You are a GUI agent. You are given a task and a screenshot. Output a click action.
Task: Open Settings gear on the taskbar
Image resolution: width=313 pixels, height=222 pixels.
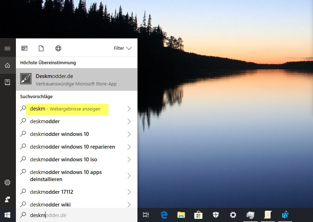pyautogui.click(x=233, y=215)
